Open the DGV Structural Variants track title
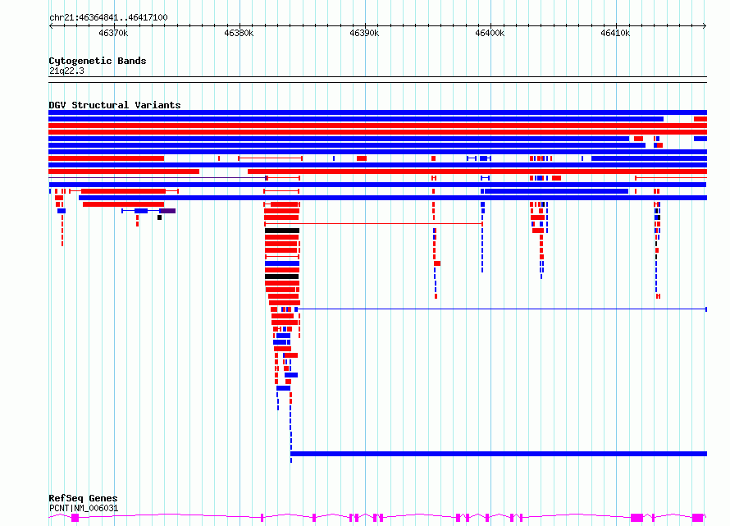The height and width of the screenshot is (526, 730). (x=115, y=105)
